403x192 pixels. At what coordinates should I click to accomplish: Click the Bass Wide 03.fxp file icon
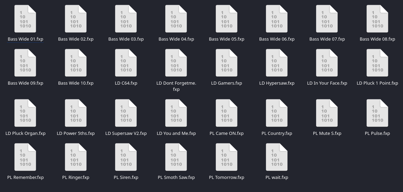point(126,19)
